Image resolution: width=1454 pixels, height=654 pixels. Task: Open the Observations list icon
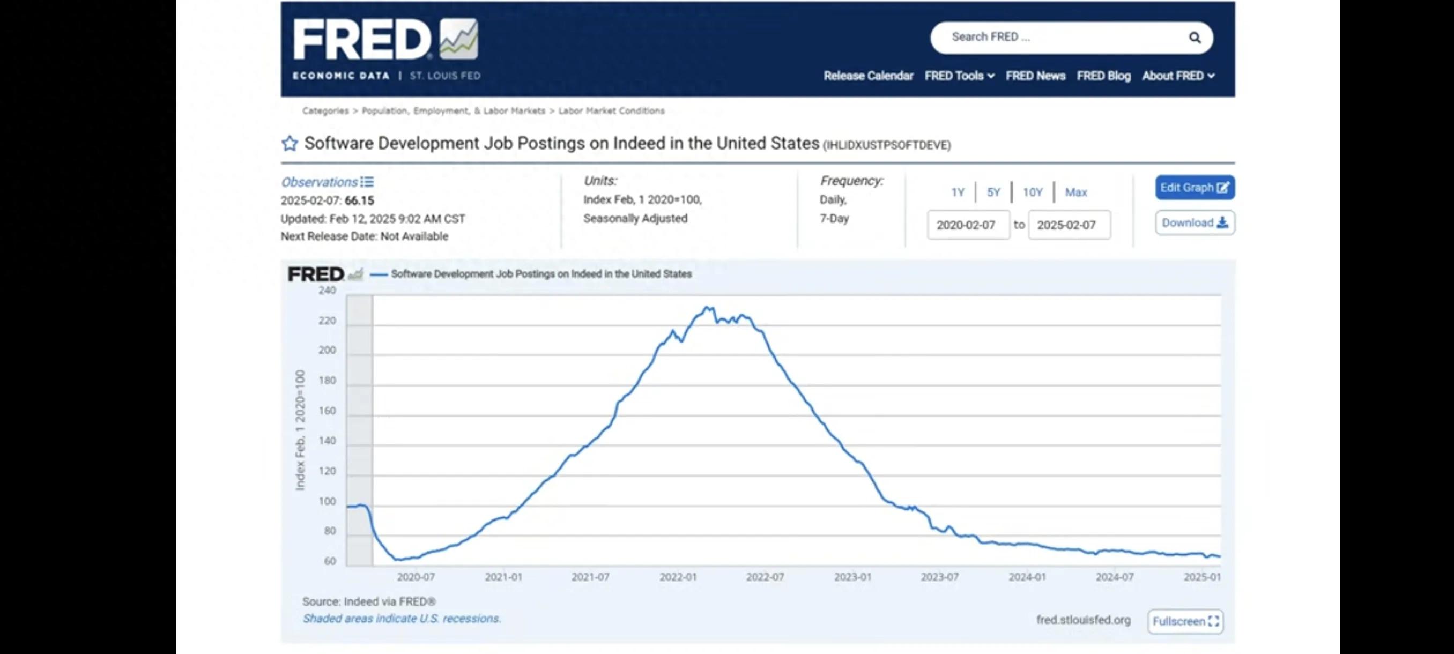367,182
